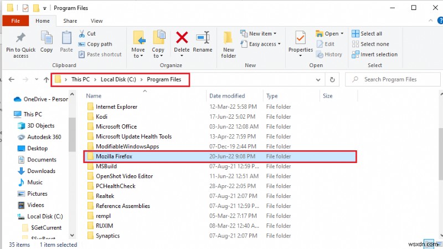This screenshot has height=249, width=443.
Task: Select Music in navigation pane
Action: [30, 182]
